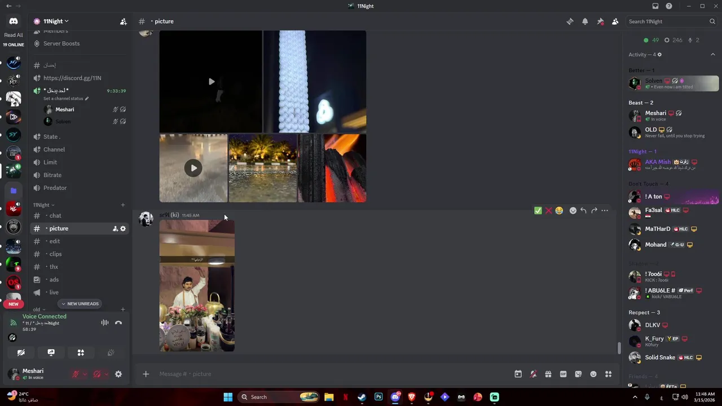This screenshot has width=722, height=406.
Task: Open user settings gear
Action: click(118, 374)
